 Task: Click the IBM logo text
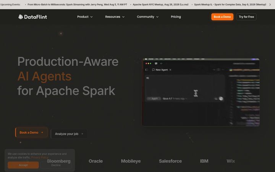coord(204,161)
